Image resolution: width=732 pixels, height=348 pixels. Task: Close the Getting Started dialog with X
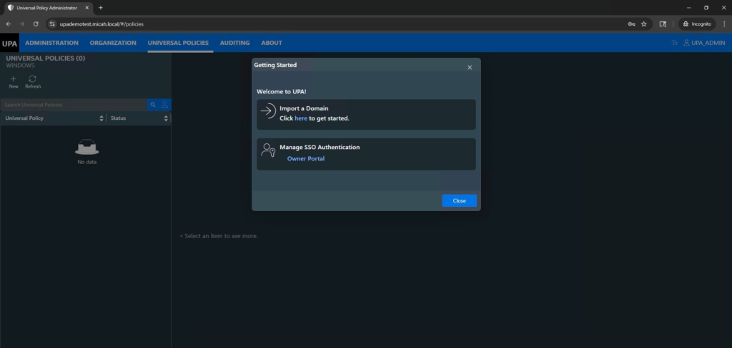point(470,67)
